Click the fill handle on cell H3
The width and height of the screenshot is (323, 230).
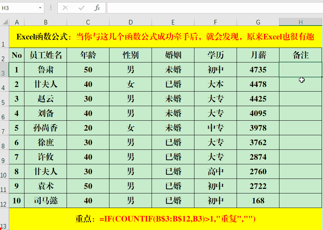click(322, 77)
